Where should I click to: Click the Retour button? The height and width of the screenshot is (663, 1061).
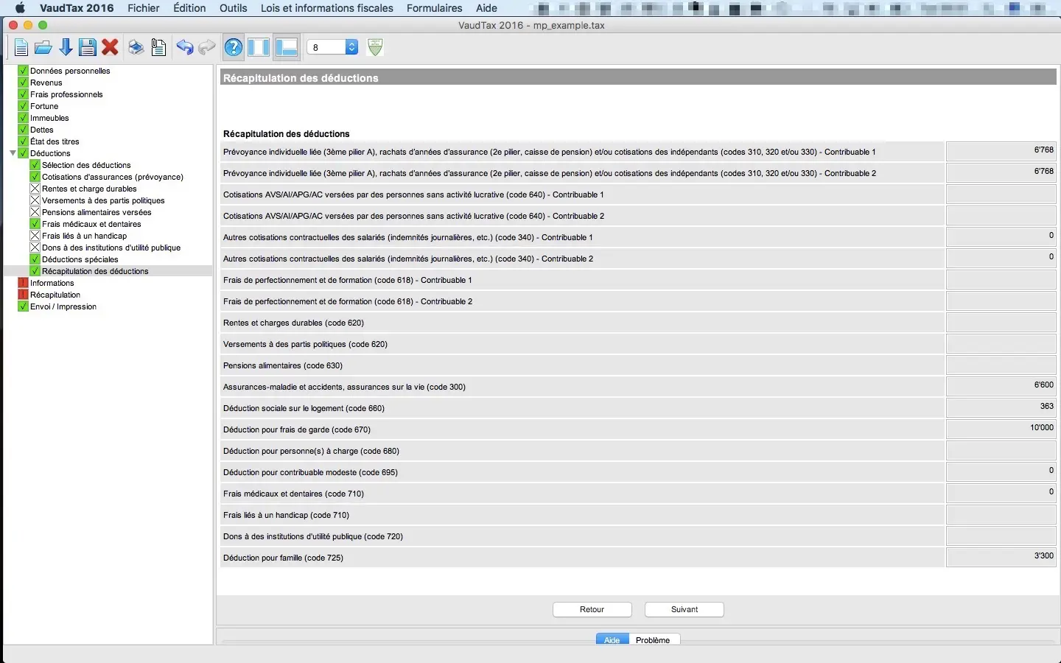(592, 609)
